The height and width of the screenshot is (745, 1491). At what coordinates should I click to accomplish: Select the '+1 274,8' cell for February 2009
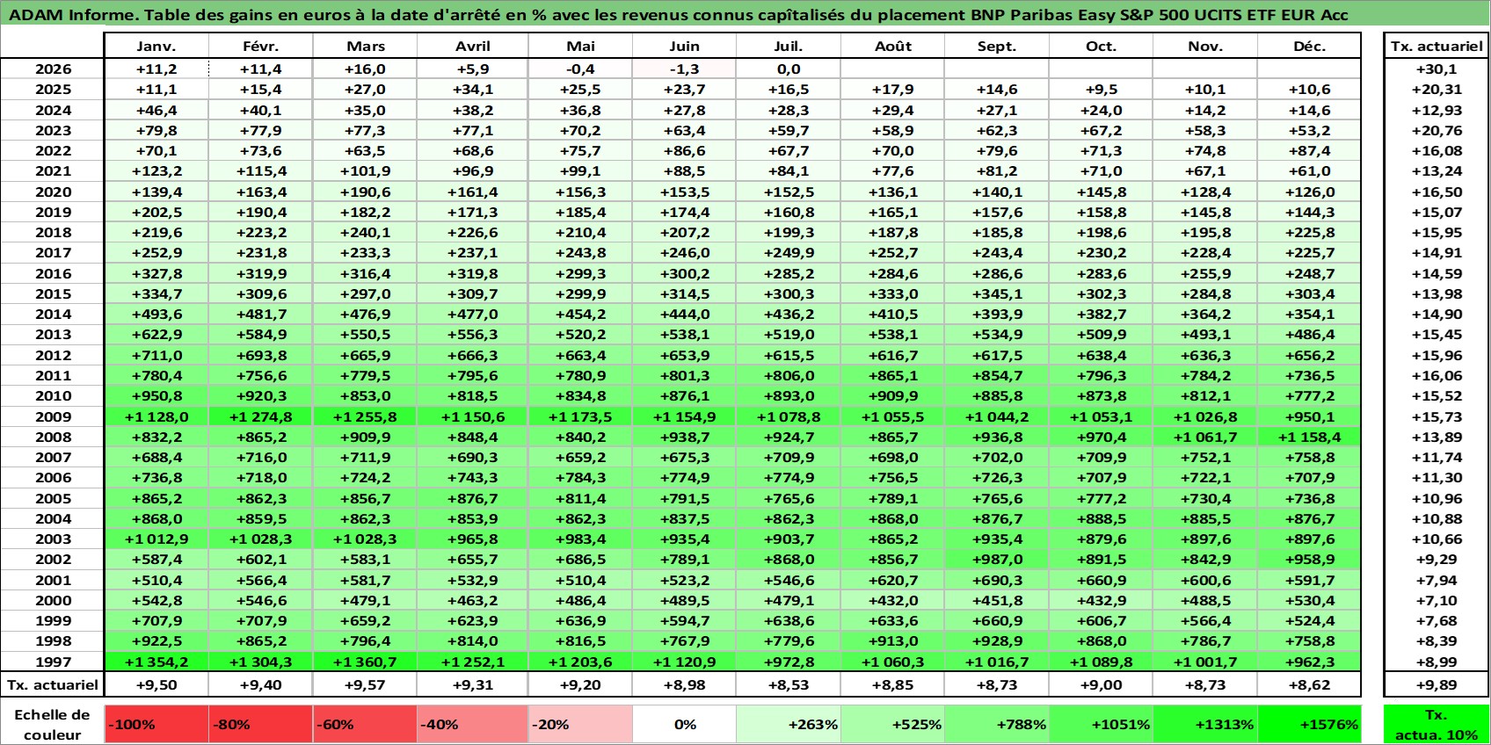(x=261, y=416)
